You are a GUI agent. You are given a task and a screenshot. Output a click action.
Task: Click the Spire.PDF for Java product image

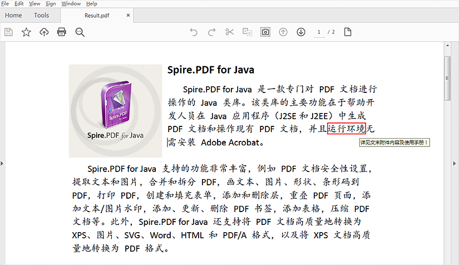pyautogui.click(x=115, y=111)
